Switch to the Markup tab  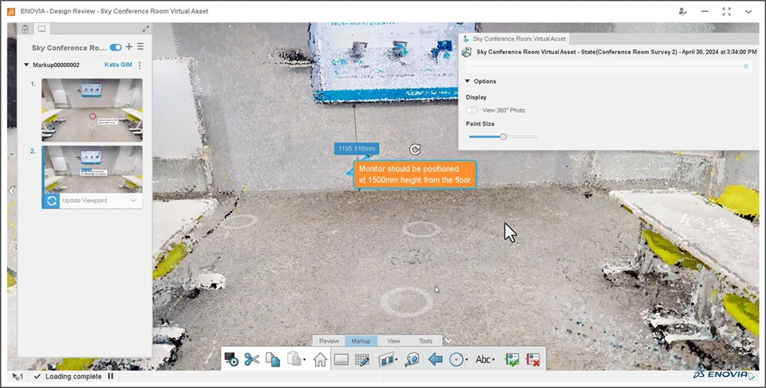[361, 341]
